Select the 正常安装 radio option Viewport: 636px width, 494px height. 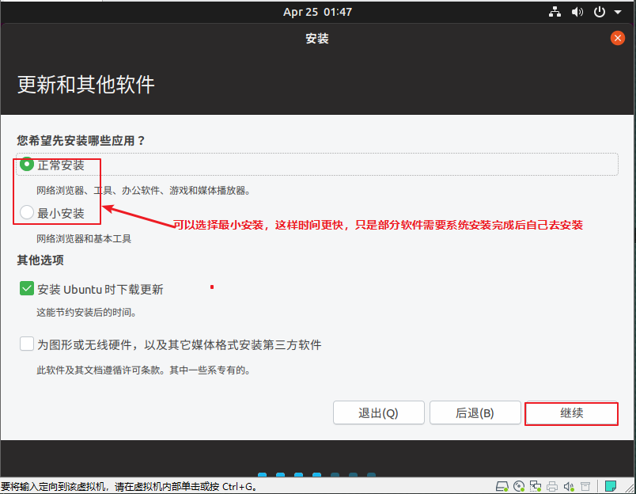(27, 165)
